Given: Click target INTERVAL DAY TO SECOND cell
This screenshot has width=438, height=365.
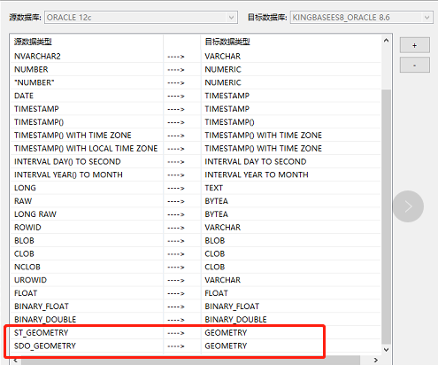Looking at the screenshot, I should click(x=256, y=161).
